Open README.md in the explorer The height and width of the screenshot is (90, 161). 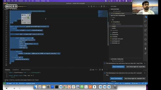pyautogui.click(x=116, y=43)
